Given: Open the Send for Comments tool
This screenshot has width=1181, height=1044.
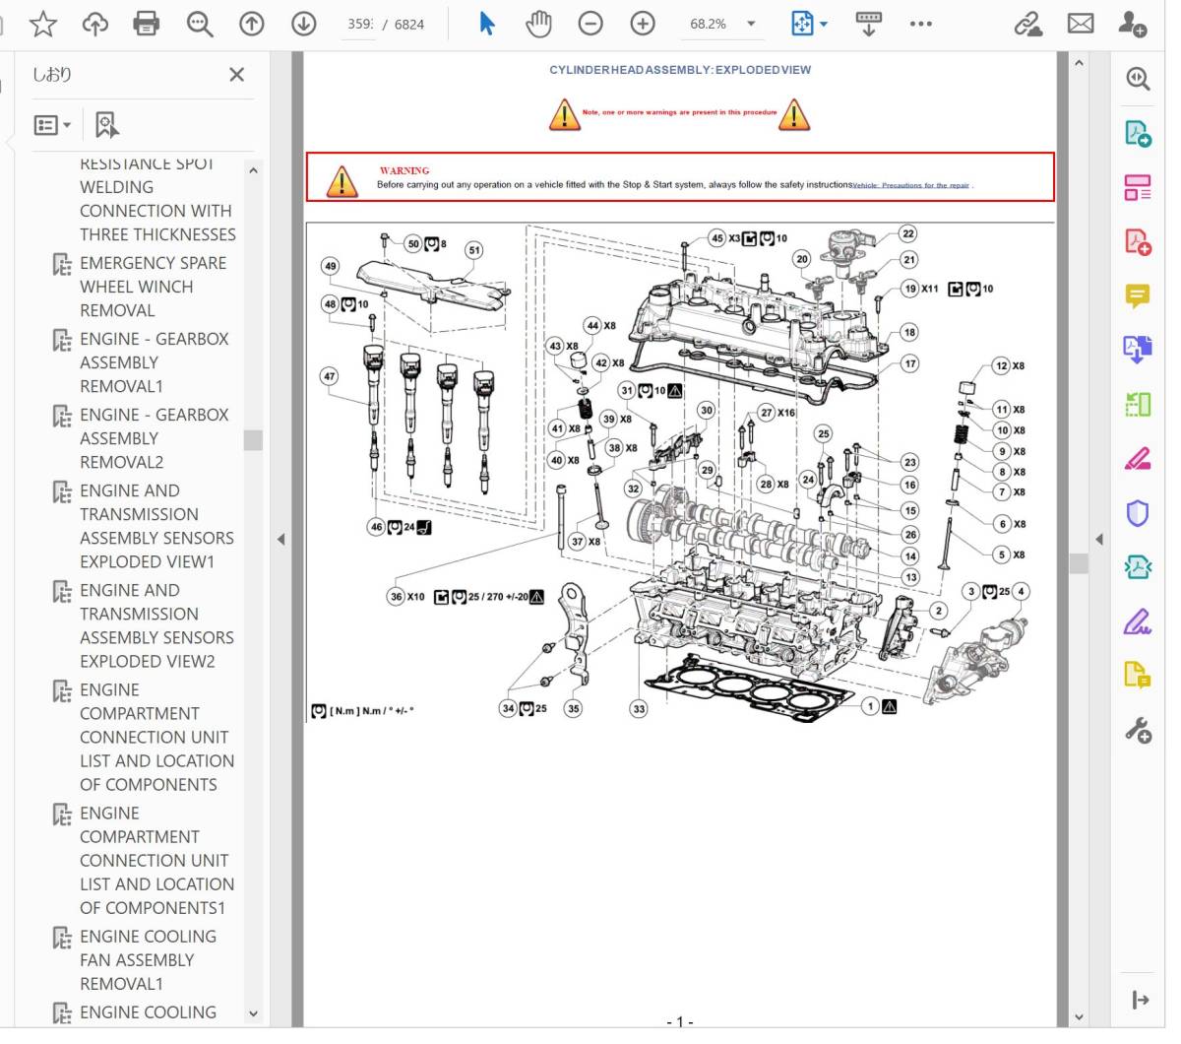Looking at the screenshot, I should 1139,675.
